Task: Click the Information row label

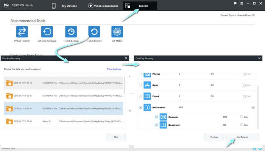Action: click(x=159, y=108)
